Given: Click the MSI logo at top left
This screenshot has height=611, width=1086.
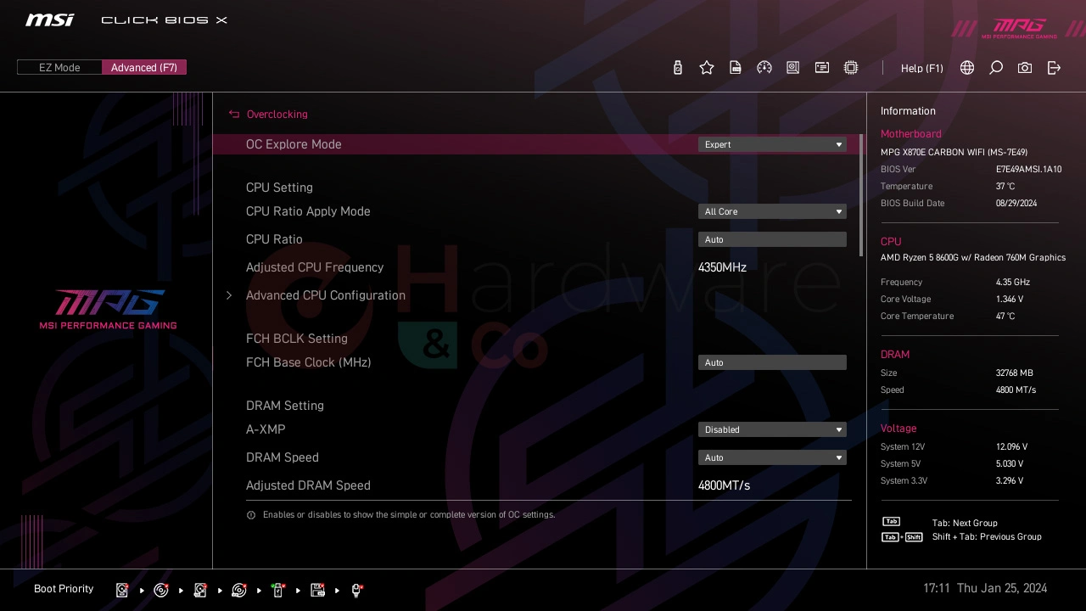Looking at the screenshot, I should 49,20.
